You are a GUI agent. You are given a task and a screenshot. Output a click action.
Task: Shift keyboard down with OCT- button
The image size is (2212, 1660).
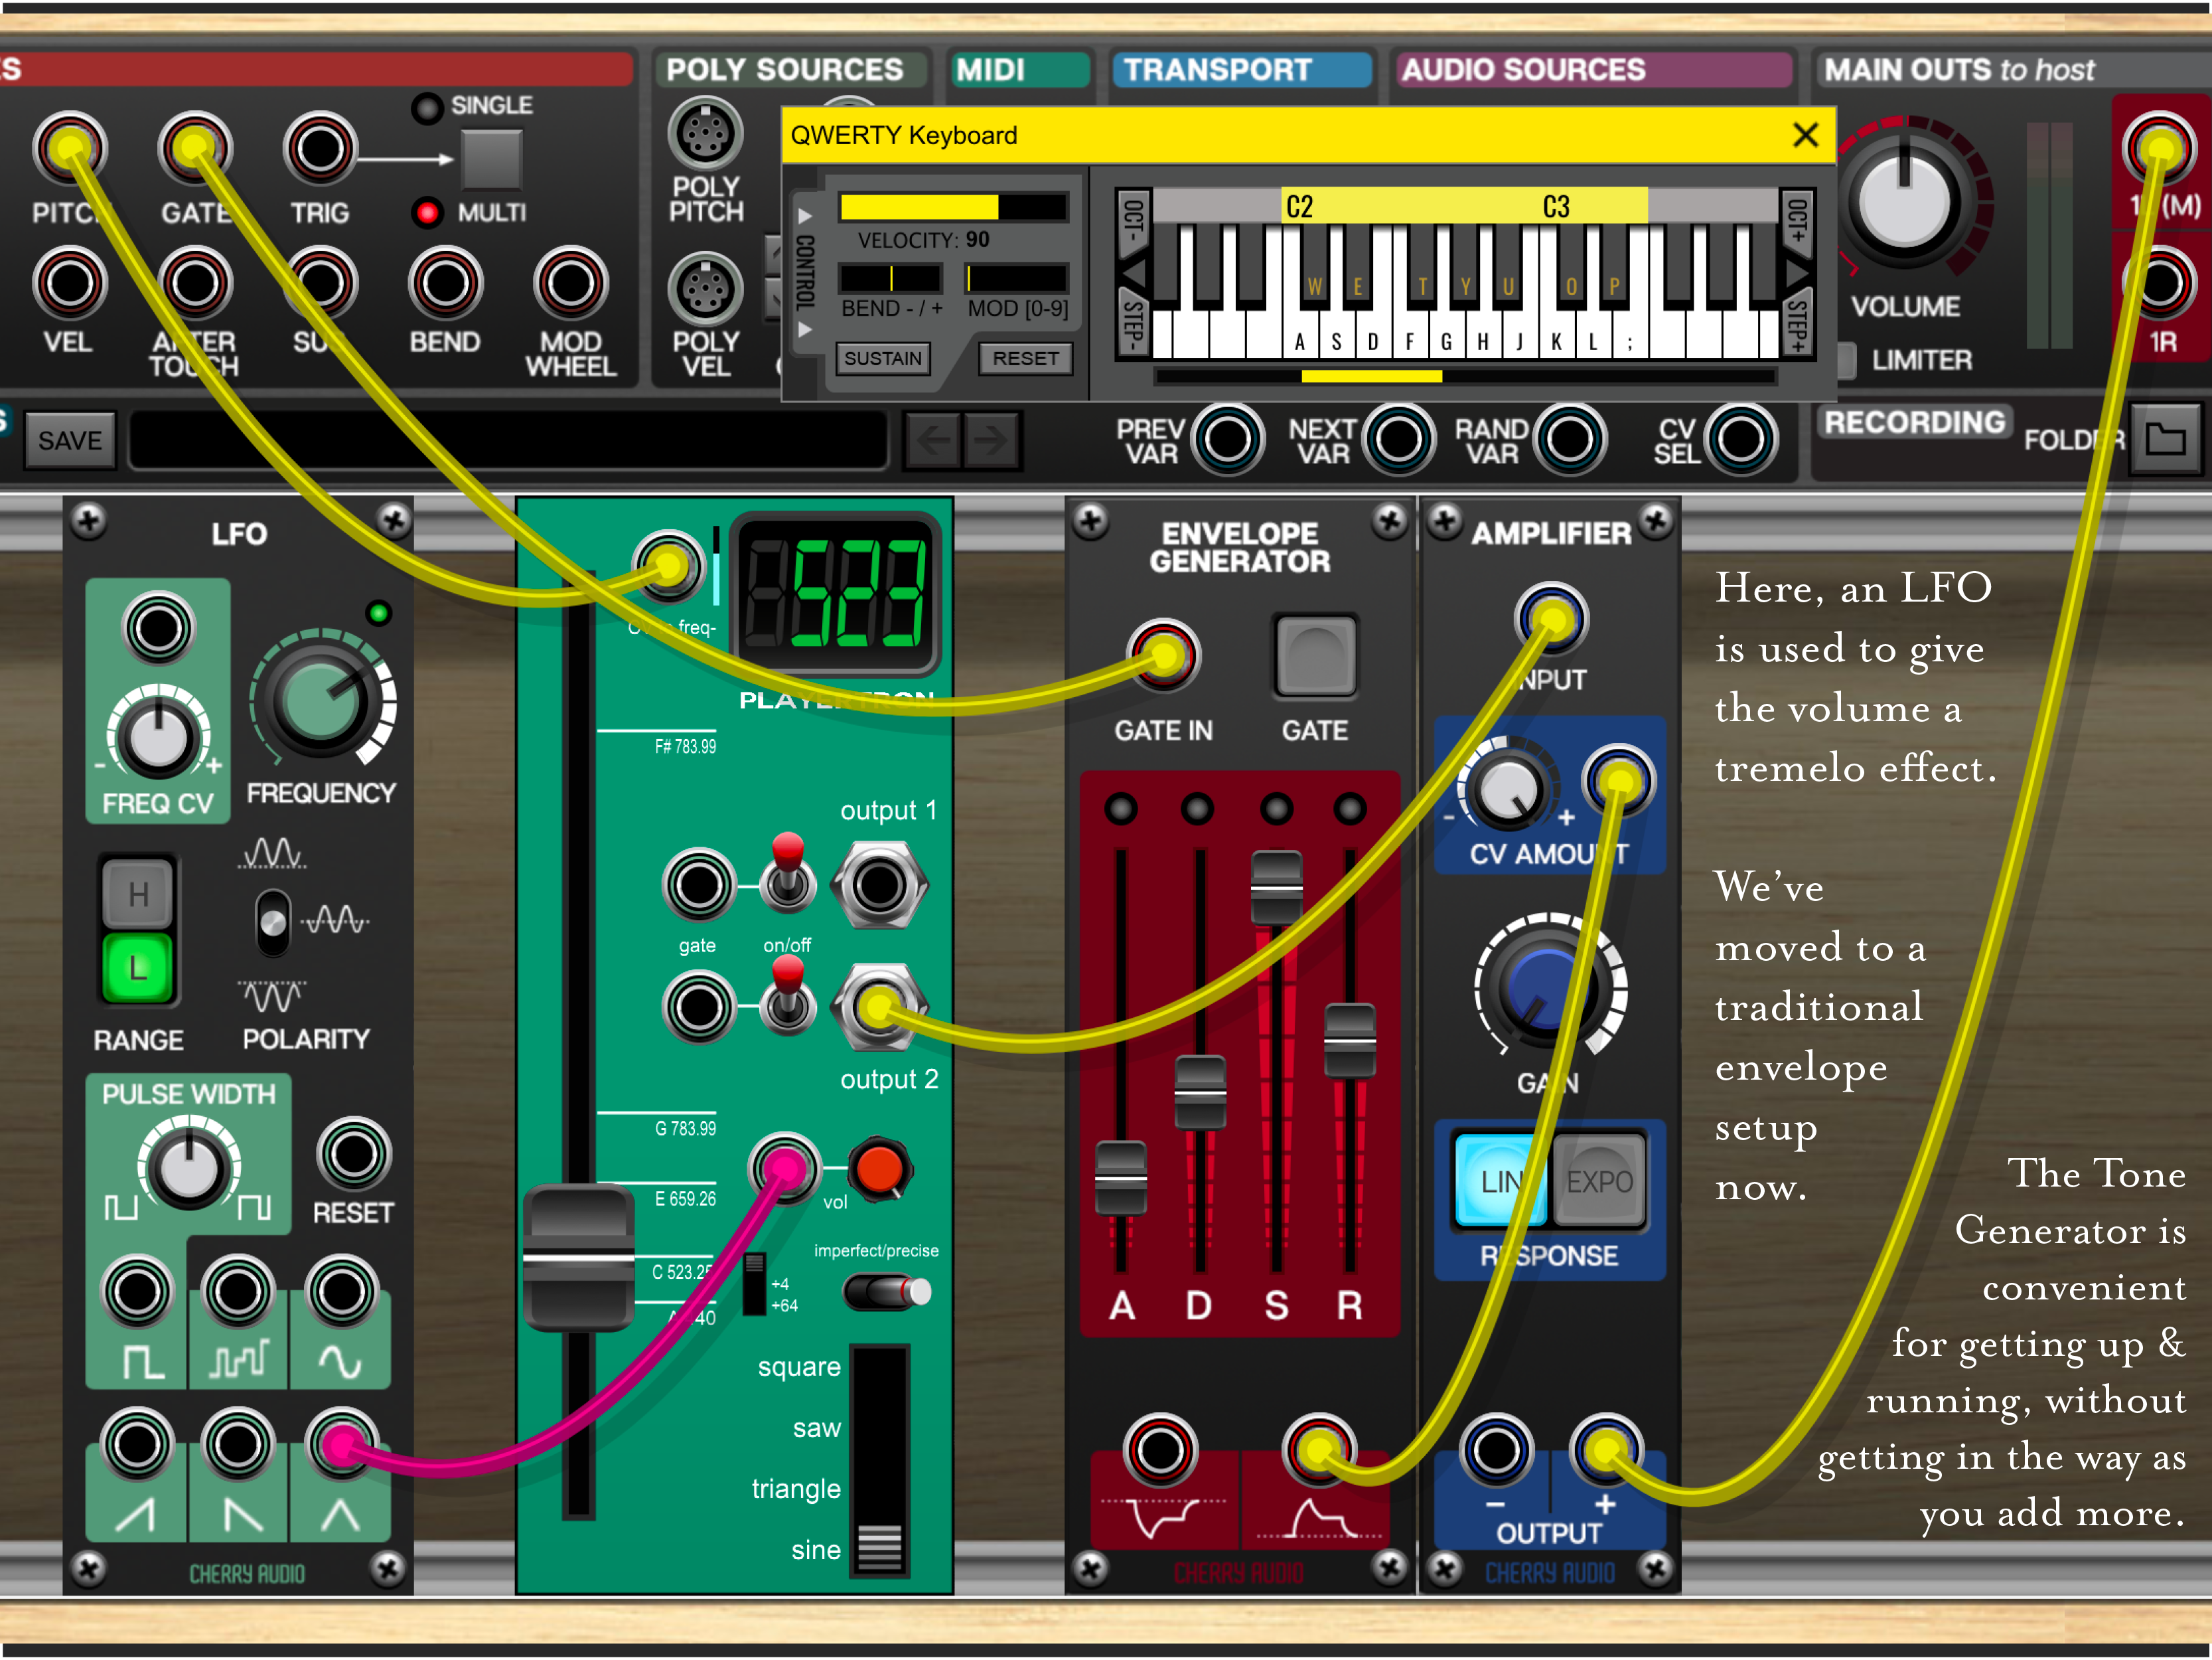tap(1133, 220)
